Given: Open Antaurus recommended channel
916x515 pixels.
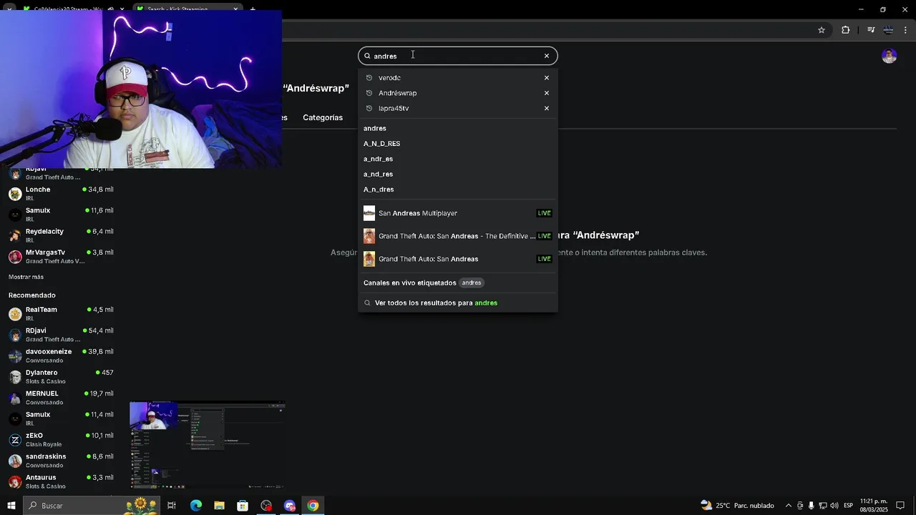Looking at the screenshot, I should [x=61, y=481].
